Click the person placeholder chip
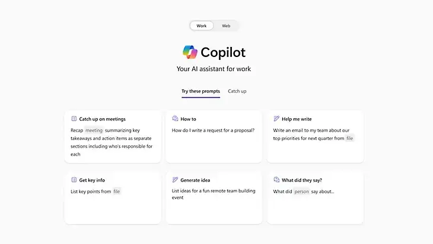433x244 pixels. (x=301, y=192)
